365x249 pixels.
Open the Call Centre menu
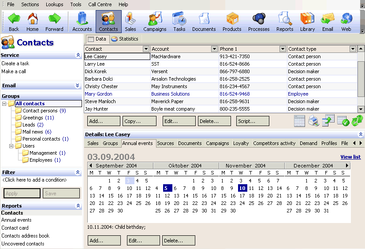pos(100,4)
